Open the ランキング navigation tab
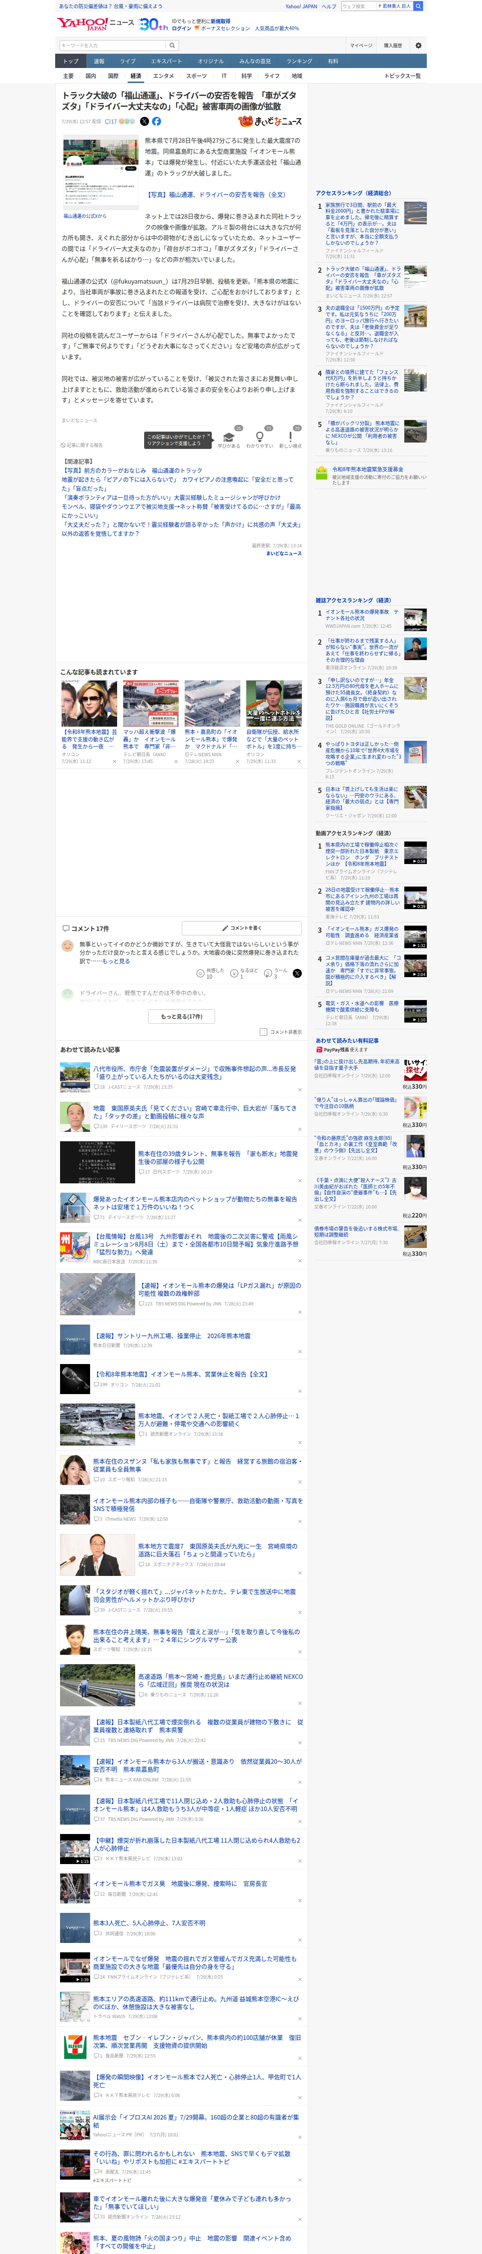 point(299,61)
